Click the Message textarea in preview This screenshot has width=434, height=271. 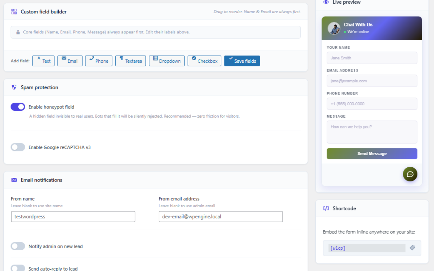click(372, 132)
